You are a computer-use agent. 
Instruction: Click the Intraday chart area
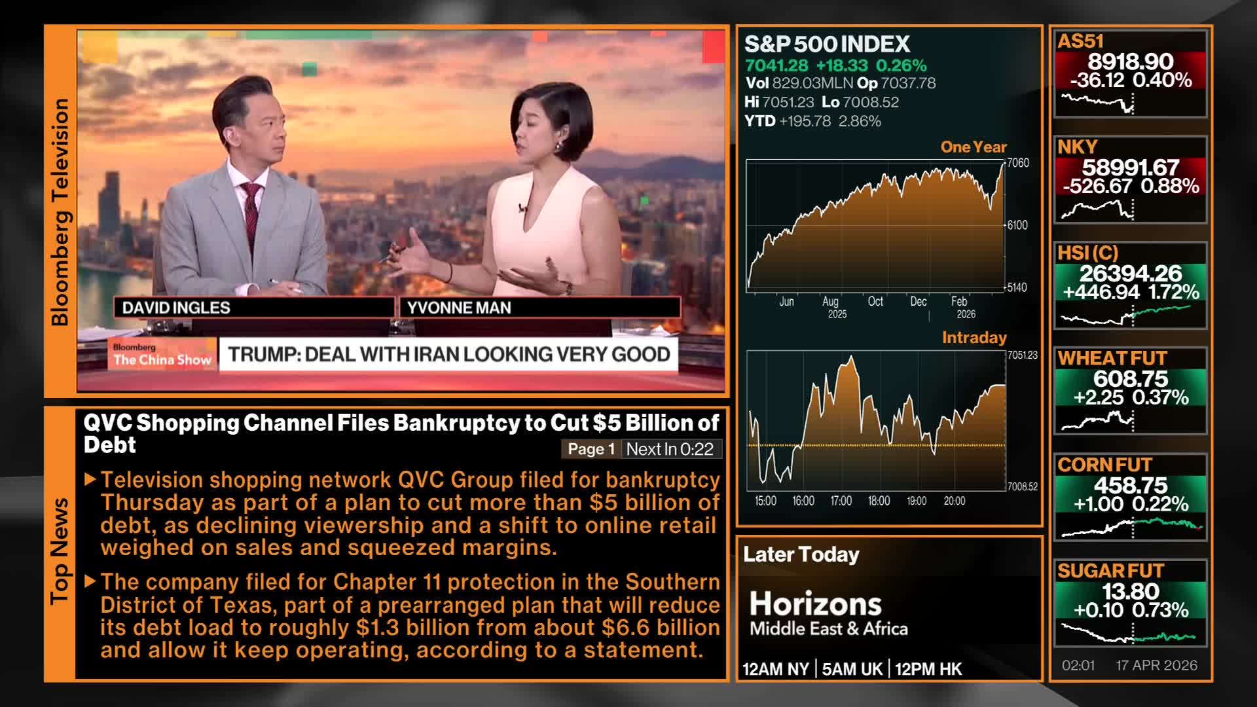[x=875, y=421]
